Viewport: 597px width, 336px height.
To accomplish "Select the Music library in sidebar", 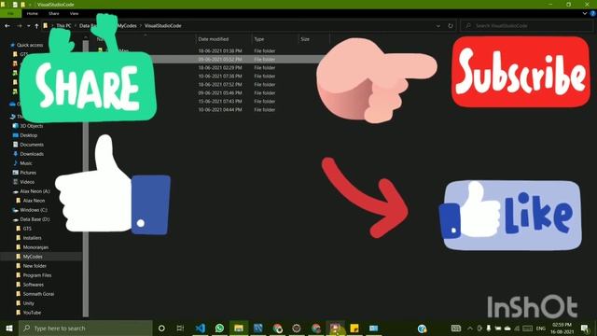I will (x=26, y=163).
